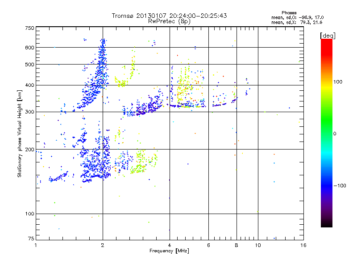Click the colorbar tick label '-100'
Screen dimensions: 357x267
tap(340, 186)
